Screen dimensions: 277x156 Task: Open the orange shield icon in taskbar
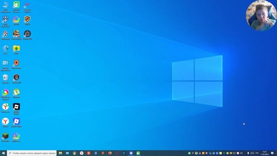[x=103, y=153]
